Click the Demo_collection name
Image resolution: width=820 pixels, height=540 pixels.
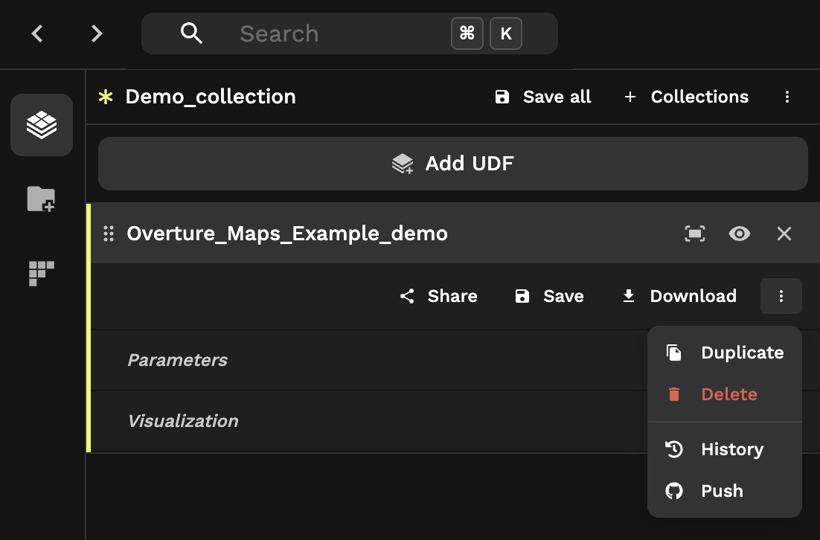(x=211, y=97)
